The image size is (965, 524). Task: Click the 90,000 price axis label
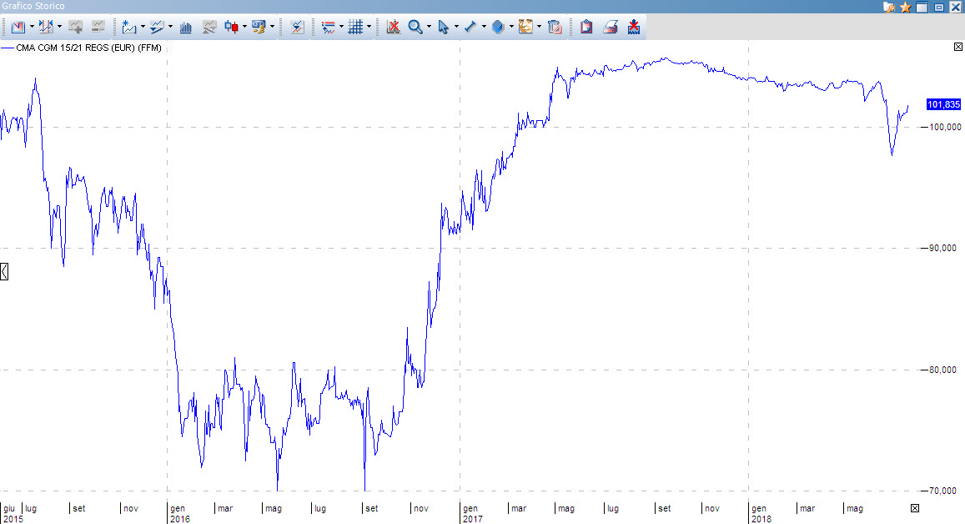click(x=942, y=248)
